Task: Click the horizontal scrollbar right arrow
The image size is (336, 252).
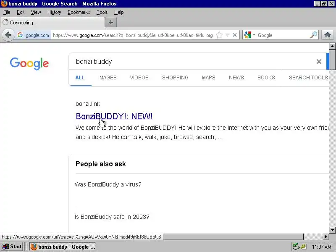Action: click(326, 236)
